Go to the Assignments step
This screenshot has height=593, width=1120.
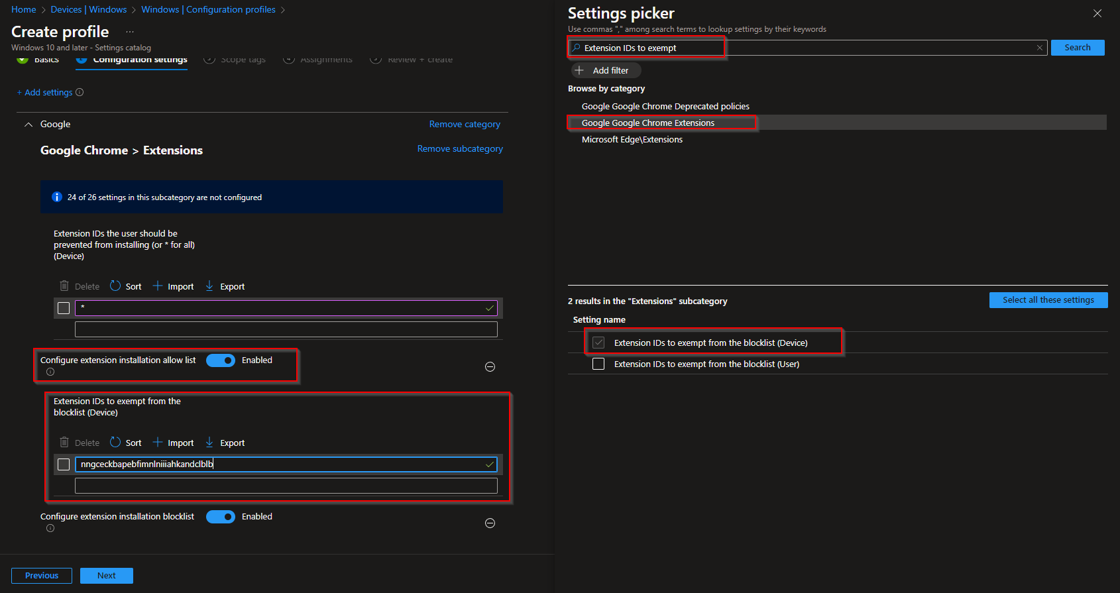click(318, 60)
